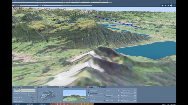Open the Beleuchtung settings box
Viewport: 188px width, 105px height.
coord(119,95)
